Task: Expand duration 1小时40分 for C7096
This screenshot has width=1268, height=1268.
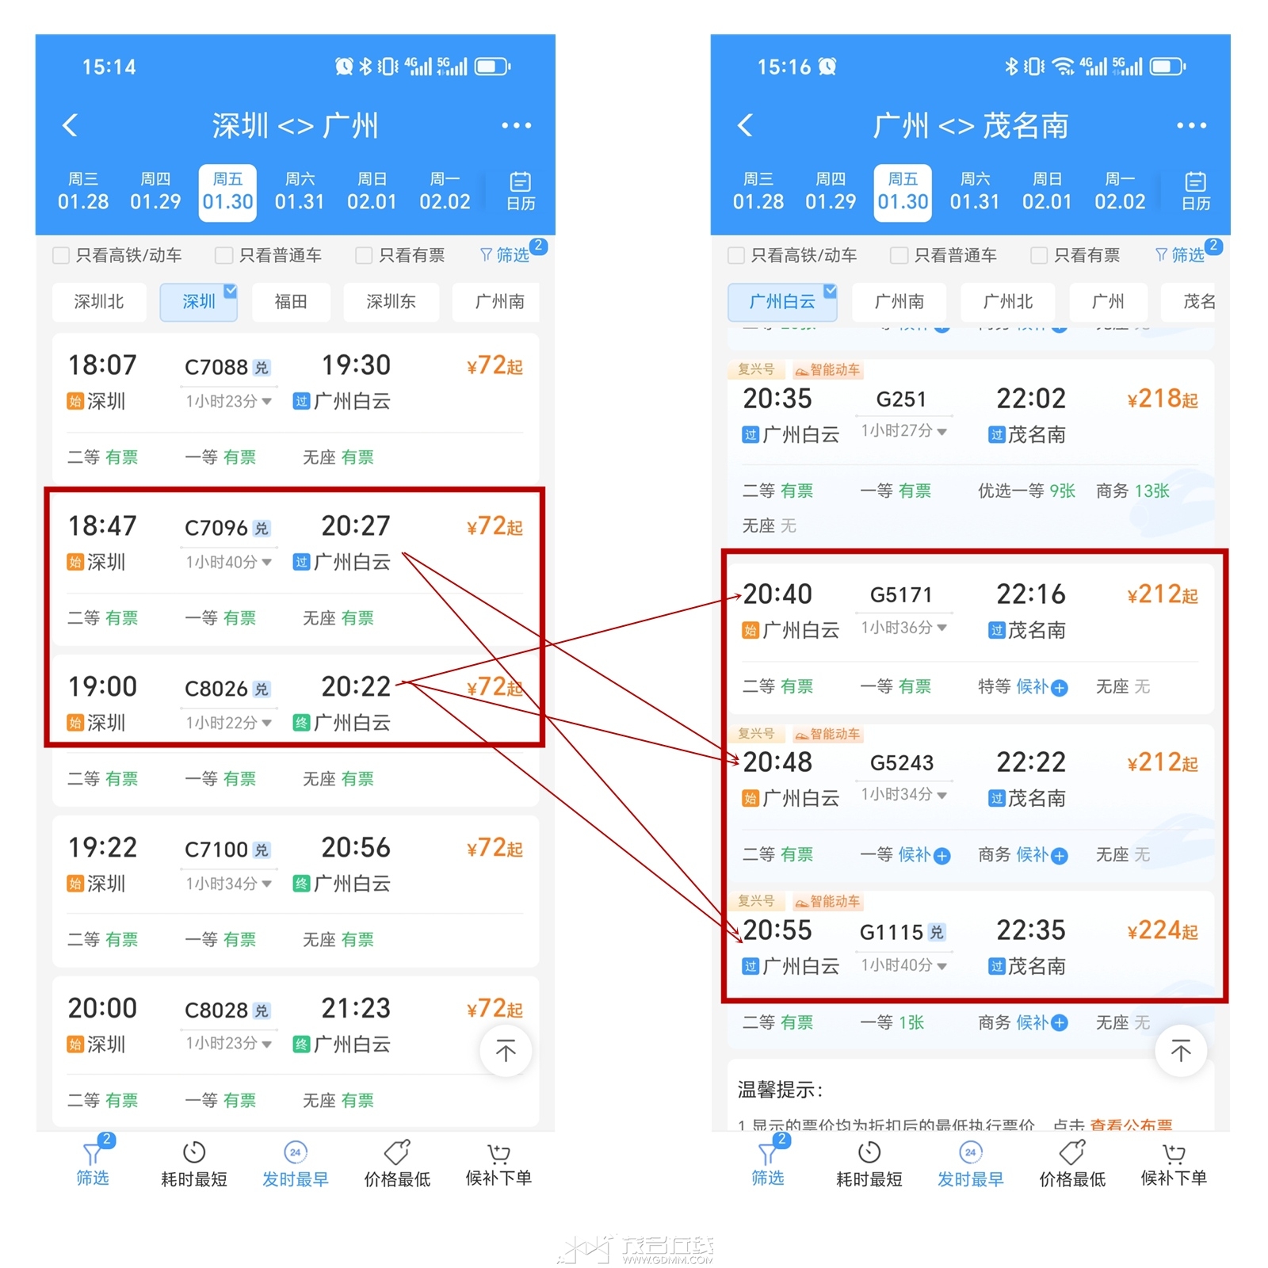Action: [229, 562]
